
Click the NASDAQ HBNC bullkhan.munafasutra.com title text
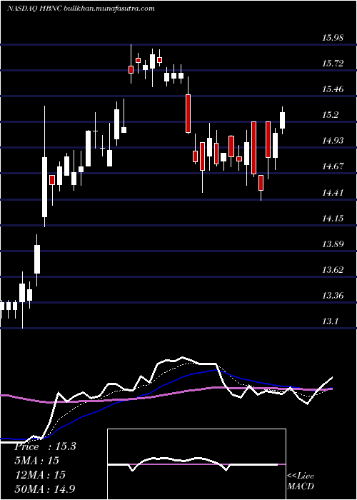coord(81,9)
